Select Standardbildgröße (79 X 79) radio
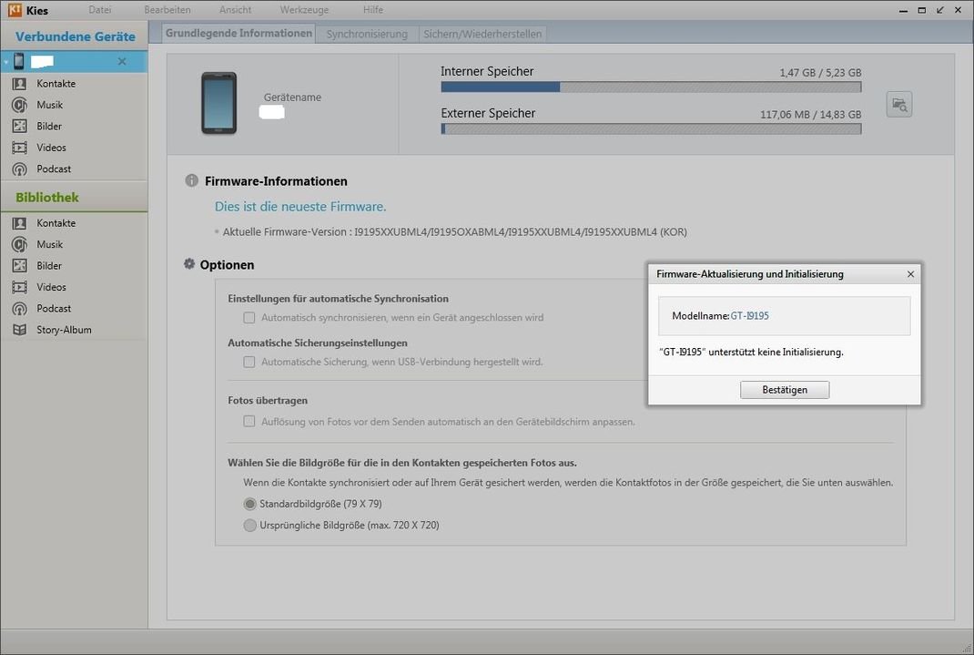The image size is (974, 655). pos(249,504)
